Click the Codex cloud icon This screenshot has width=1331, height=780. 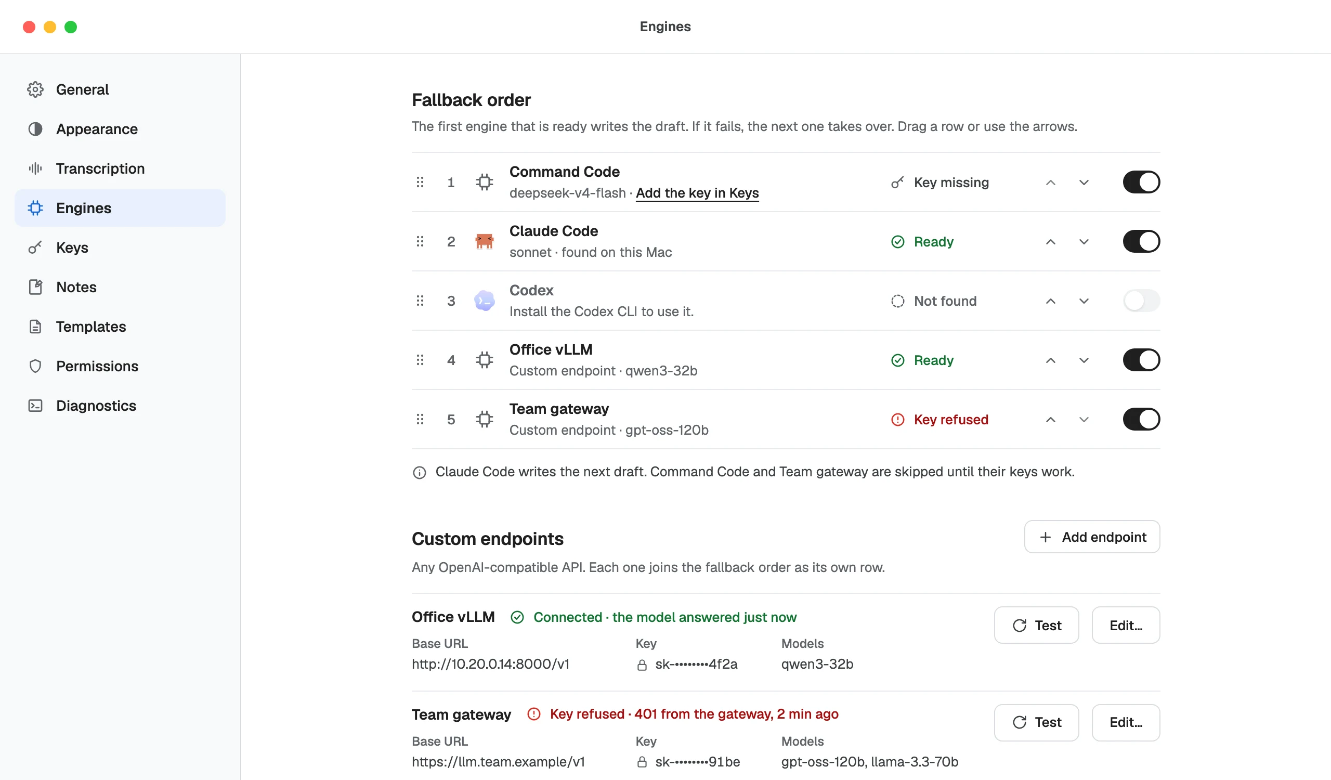click(x=485, y=301)
